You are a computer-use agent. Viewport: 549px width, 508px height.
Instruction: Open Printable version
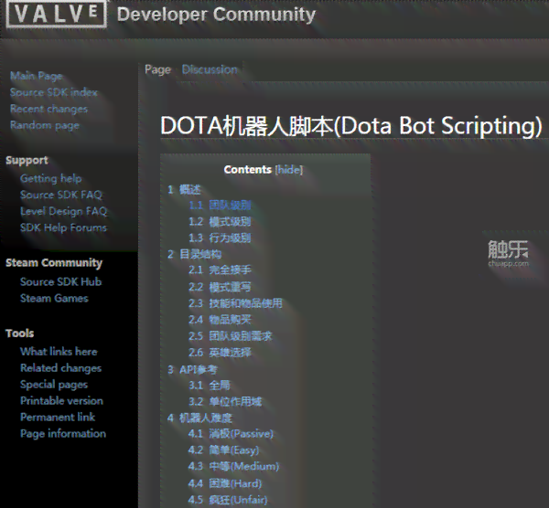pyautogui.click(x=61, y=401)
